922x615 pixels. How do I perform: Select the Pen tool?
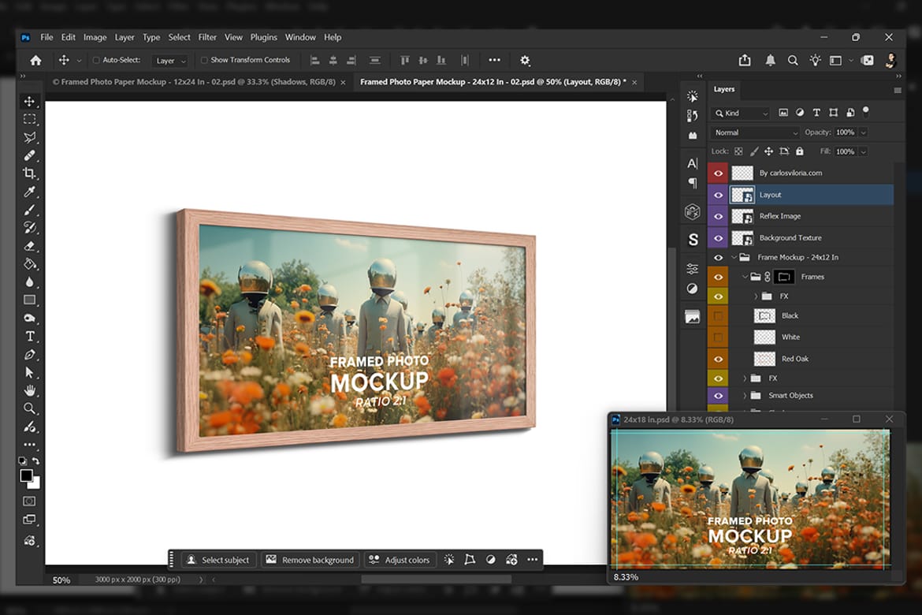coord(29,354)
